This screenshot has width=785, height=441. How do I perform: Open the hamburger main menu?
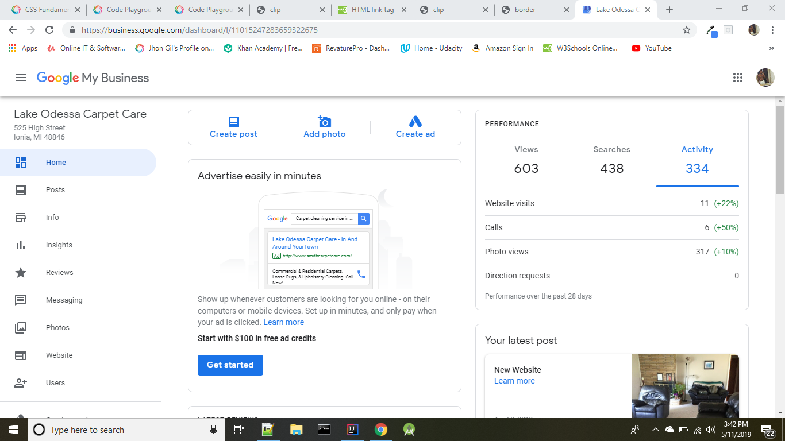[21, 78]
